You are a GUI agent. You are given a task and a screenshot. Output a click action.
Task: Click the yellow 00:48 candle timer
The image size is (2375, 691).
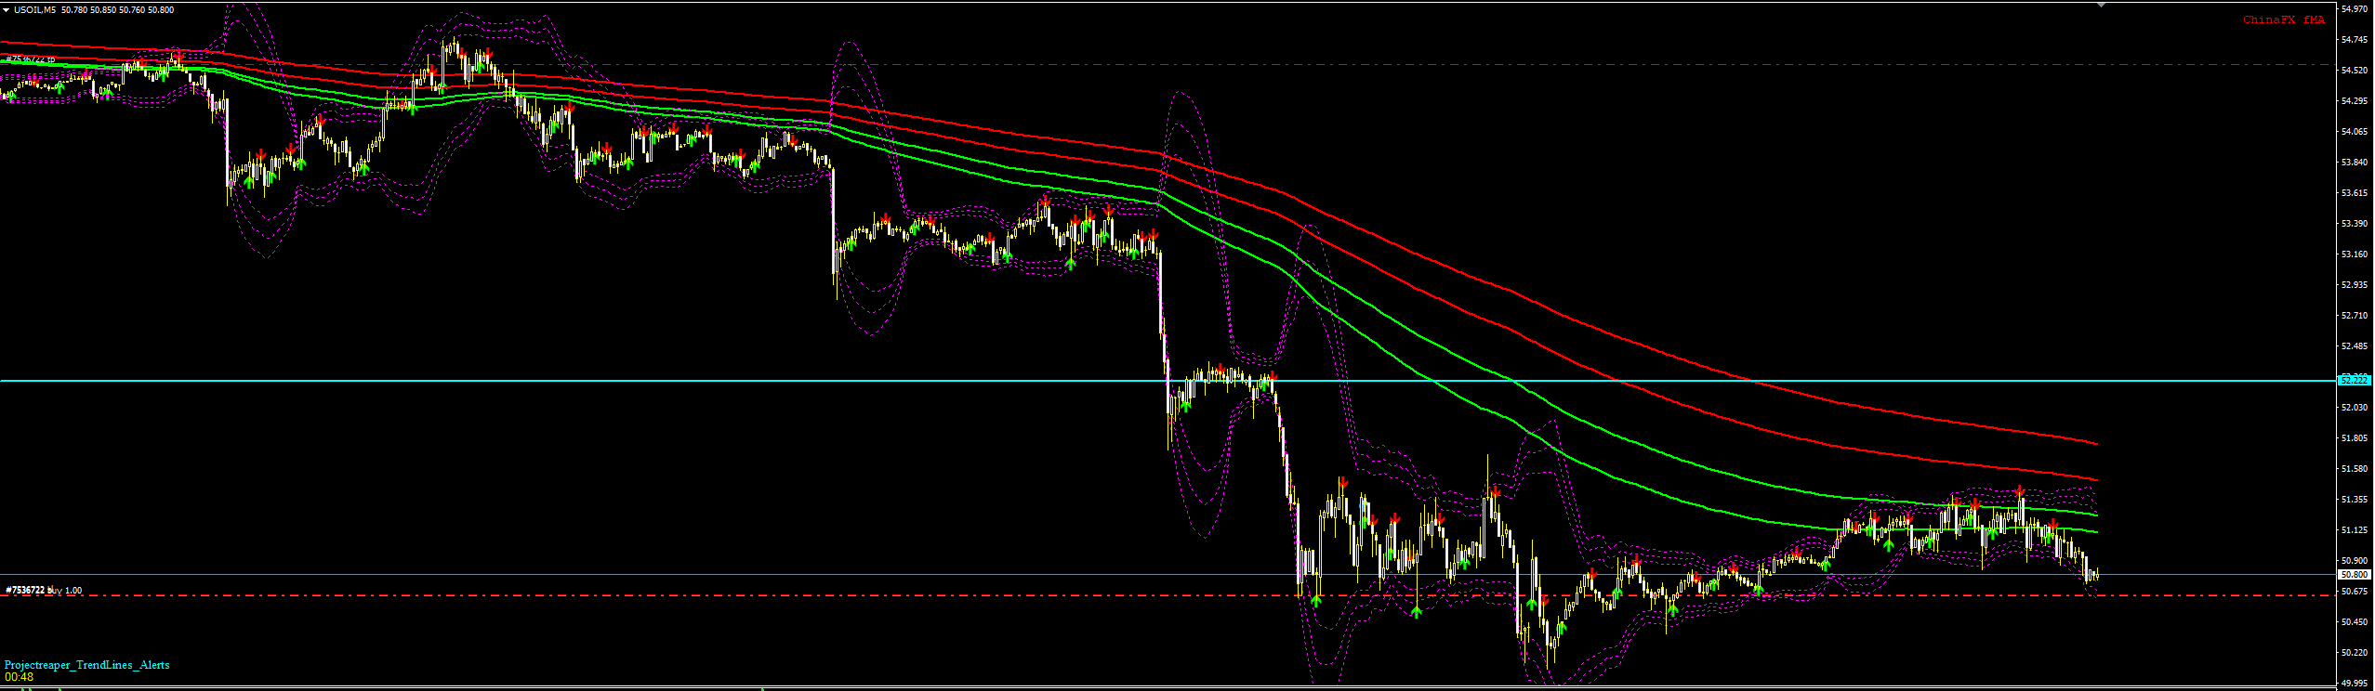[x=18, y=677]
